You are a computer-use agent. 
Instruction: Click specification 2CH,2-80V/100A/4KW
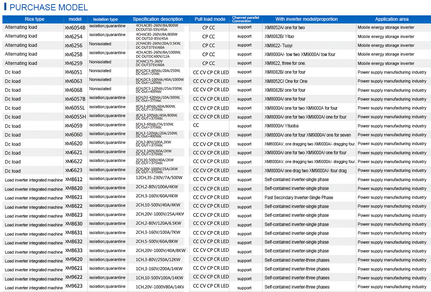coord(157,187)
